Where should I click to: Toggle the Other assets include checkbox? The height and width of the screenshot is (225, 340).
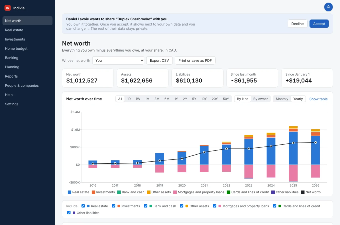tap(181, 206)
